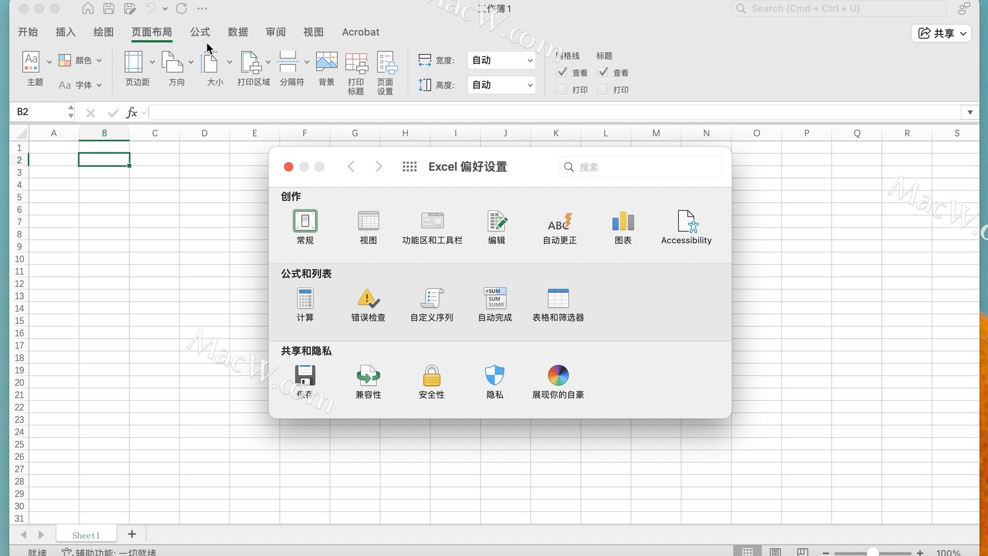This screenshot has width=988, height=556.
Task: Click the Redo icon in title bar
Action: (181, 8)
